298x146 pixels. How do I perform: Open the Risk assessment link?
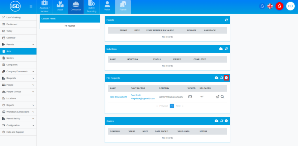pyautogui.click(x=118, y=97)
